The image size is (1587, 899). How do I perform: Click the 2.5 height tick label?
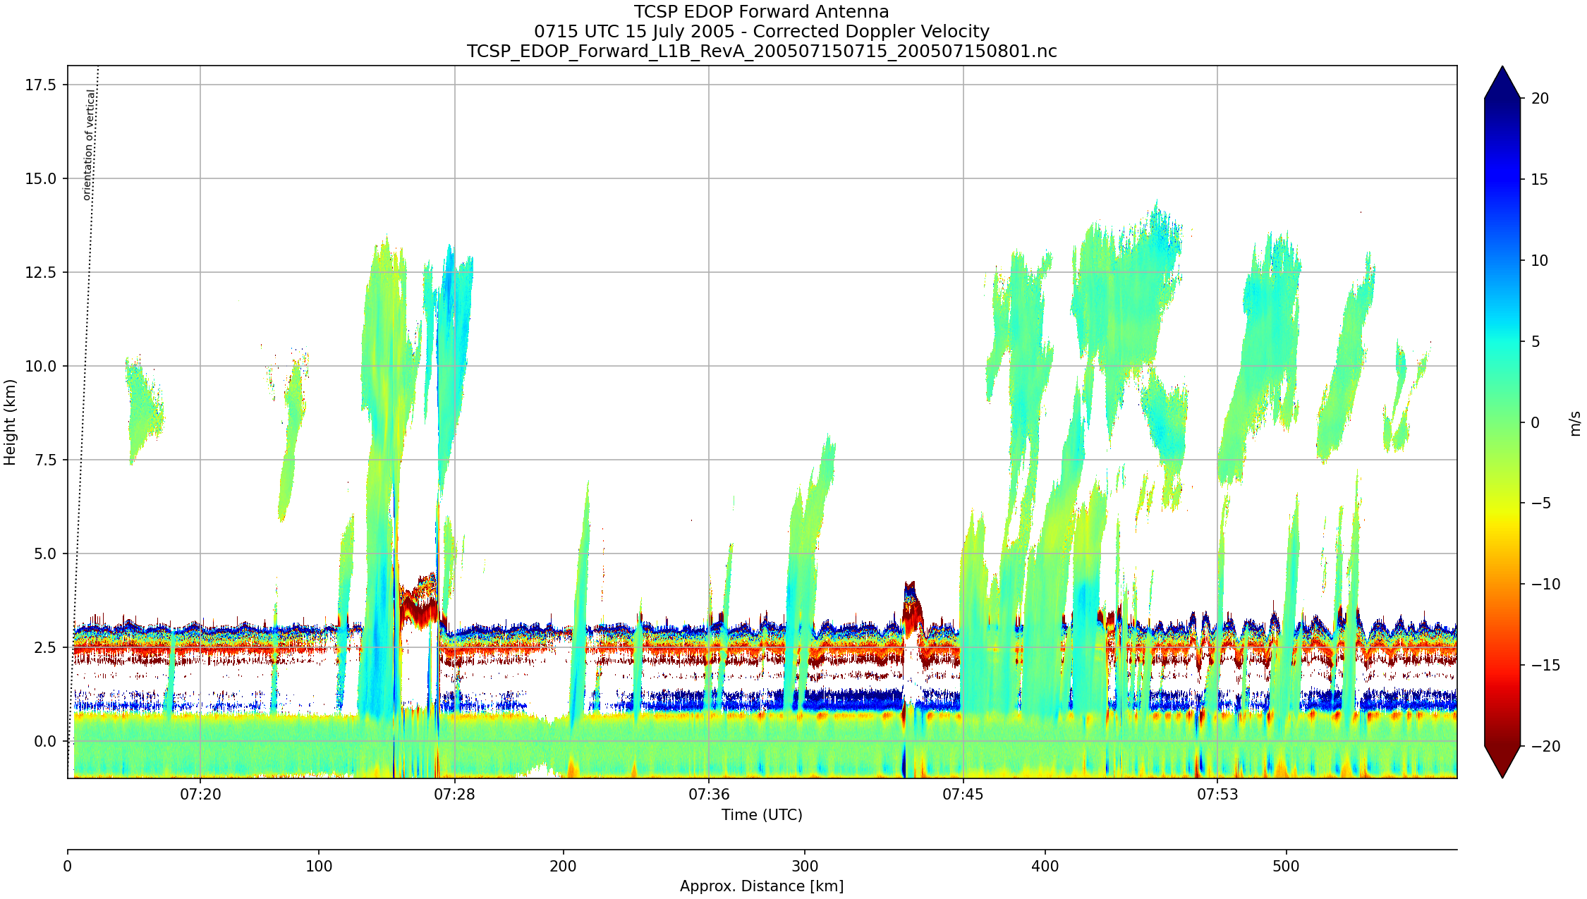[x=45, y=648]
